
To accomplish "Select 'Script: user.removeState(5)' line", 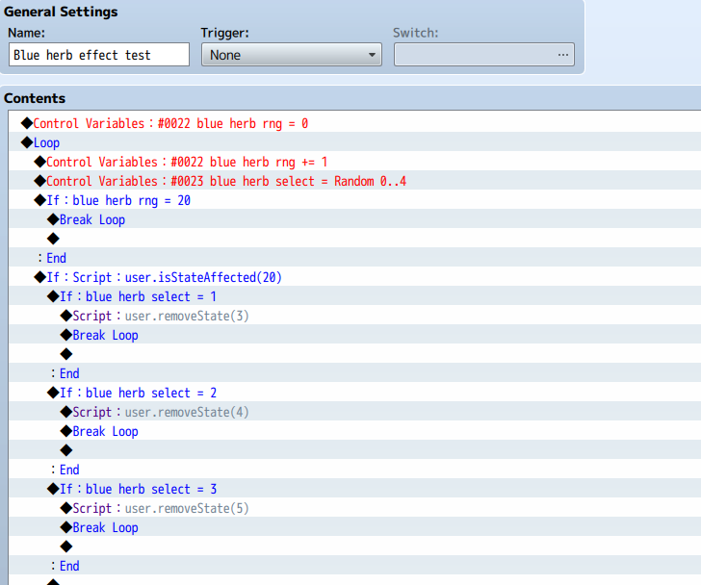I will [x=355, y=508].
